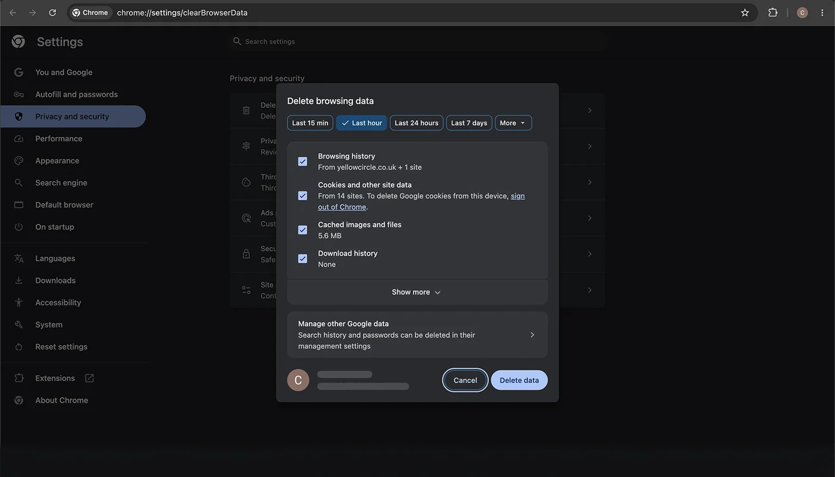Cancel the Delete browsing data dialog

click(465, 380)
